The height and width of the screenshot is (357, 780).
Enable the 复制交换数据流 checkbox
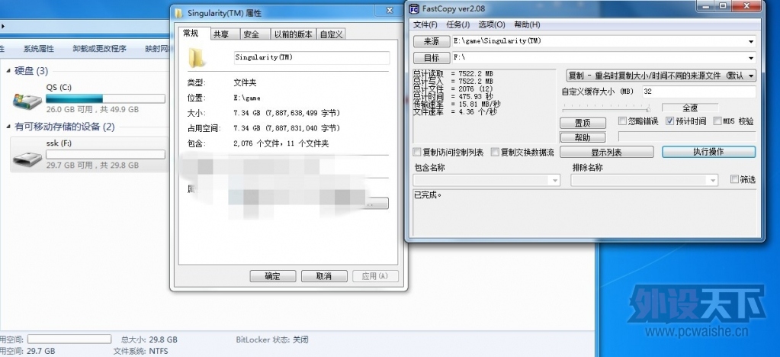click(x=495, y=152)
